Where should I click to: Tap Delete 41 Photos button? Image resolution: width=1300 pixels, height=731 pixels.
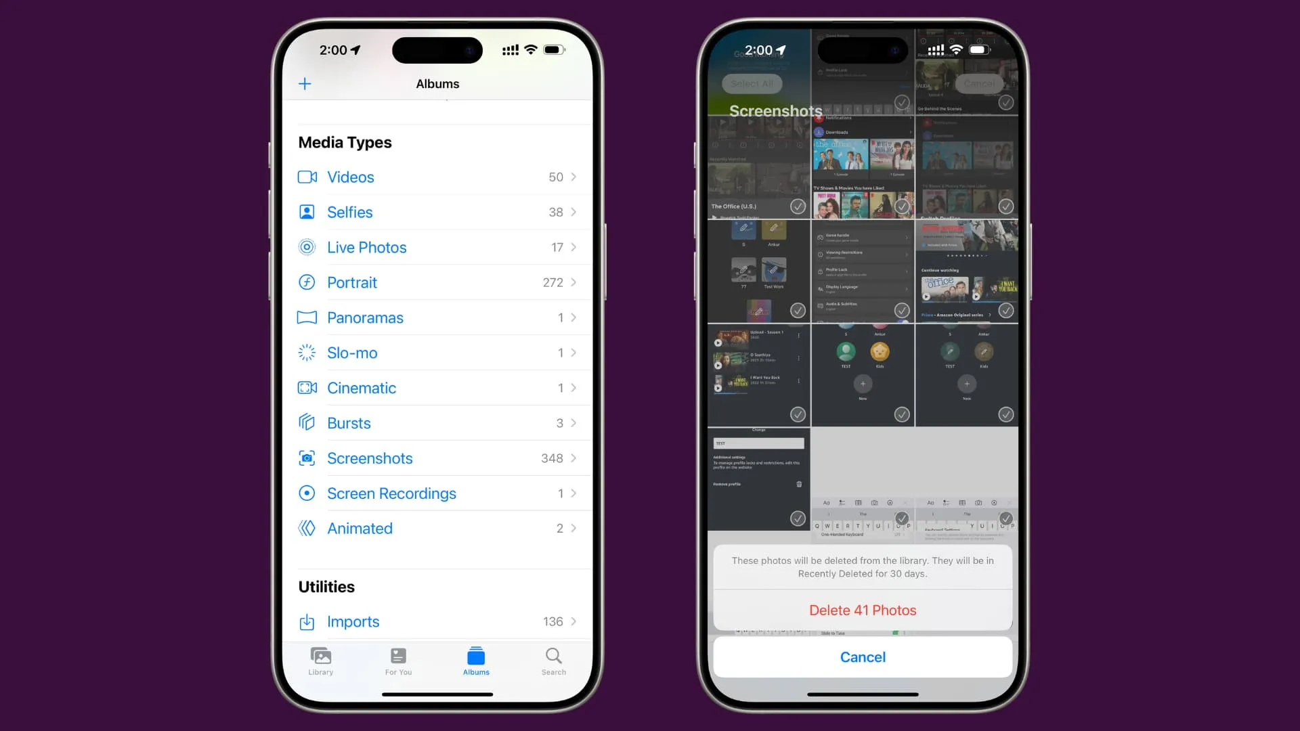click(x=863, y=610)
